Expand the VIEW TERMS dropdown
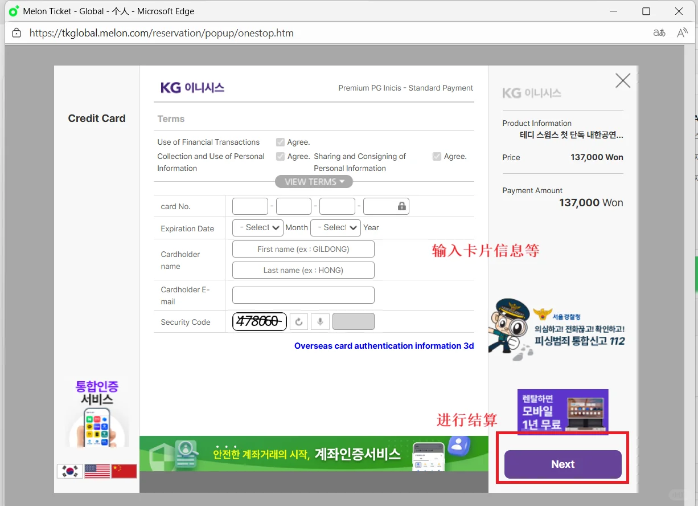 tap(314, 182)
